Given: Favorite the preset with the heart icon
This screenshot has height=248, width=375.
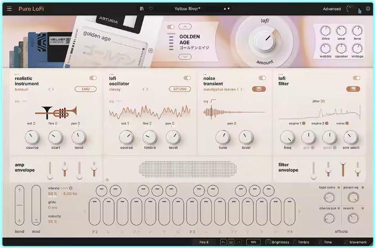Looking at the screenshot, I should pyautogui.click(x=151, y=9).
